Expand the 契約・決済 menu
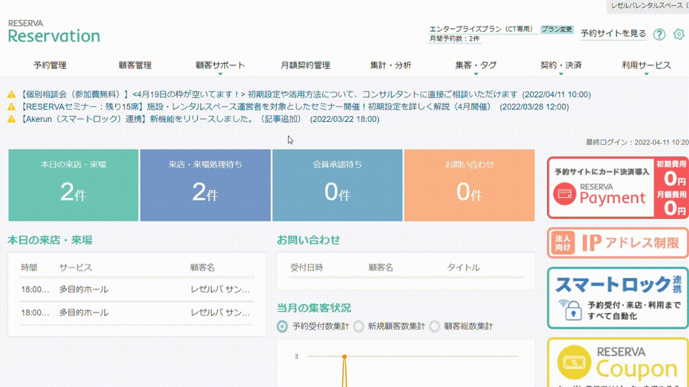This screenshot has height=387, width=689. click(x=561, y=66)
